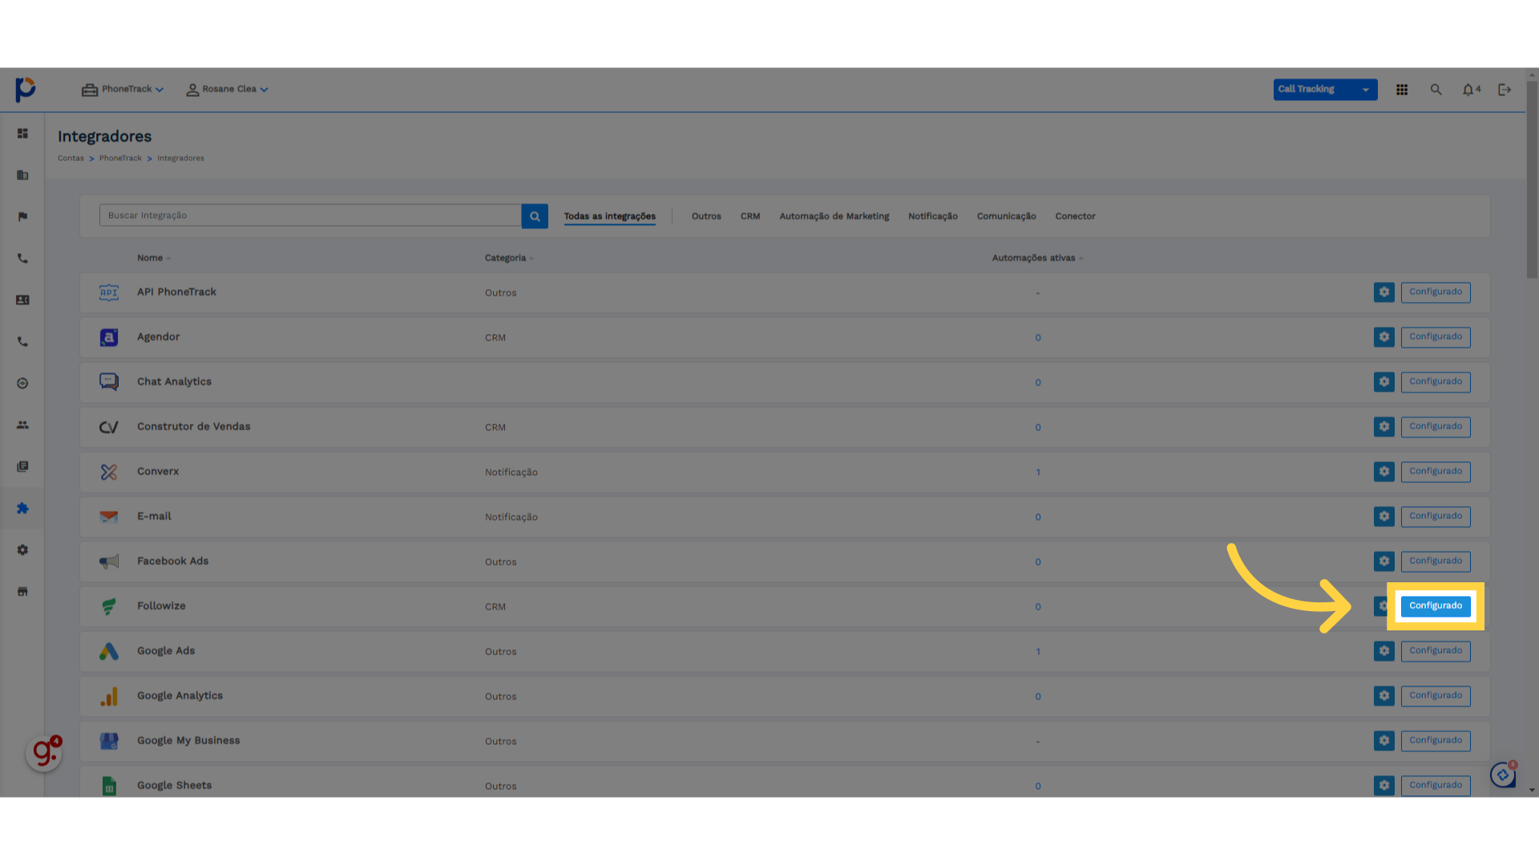Viewport: 1539px width, 865px height.
Task: Open gear settings for API PhoneTrack row
Action: (x=1384, y=292)
